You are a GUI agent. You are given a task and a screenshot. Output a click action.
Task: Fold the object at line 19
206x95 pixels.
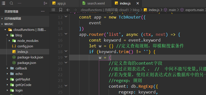(x=66, y=57)
